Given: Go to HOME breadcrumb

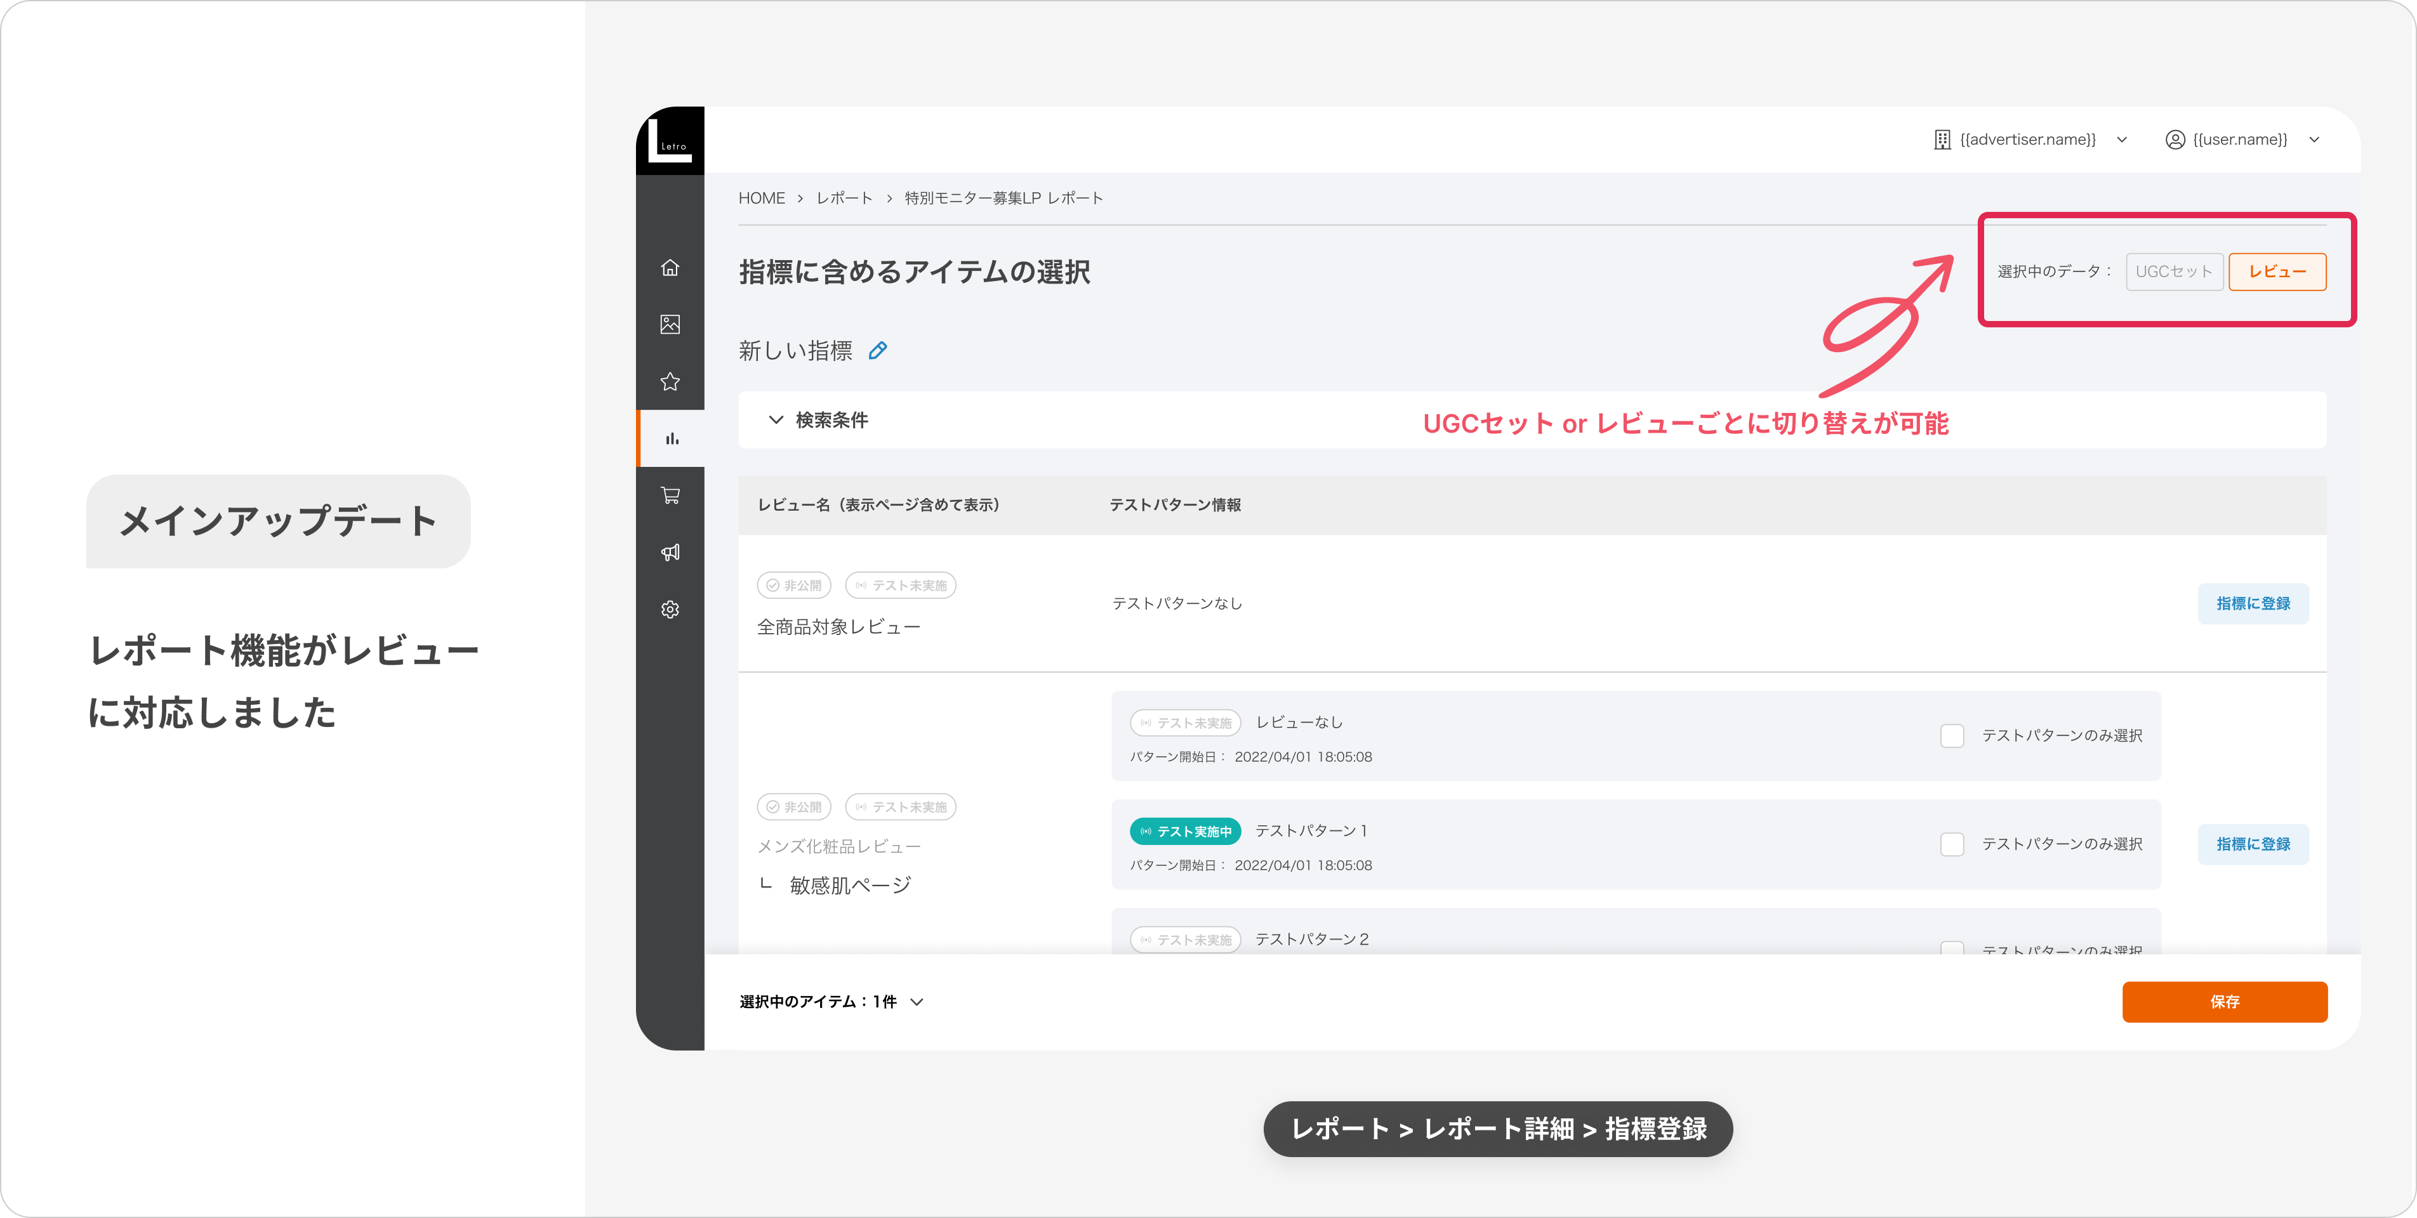Looking at the screenshot, I should click(x=761, y=199).
